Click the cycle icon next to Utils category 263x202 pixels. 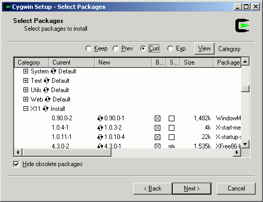click(x=46, y=90)
